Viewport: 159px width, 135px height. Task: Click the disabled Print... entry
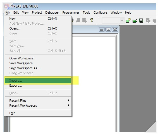38,93
